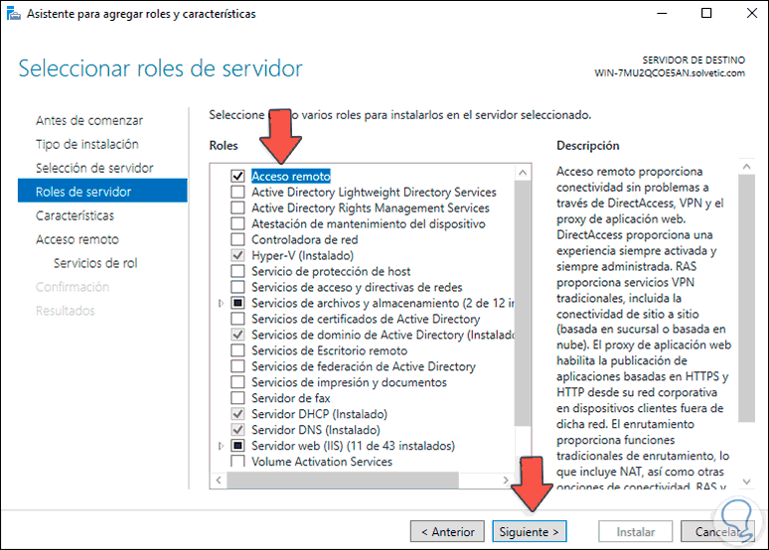The height and width of the screenshot is (550, 769).
Task: Tick the Servidor de fax checkbox
Action: point(237,397)
